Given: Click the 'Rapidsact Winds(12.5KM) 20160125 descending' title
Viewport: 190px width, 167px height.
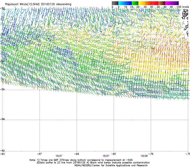Looking at the screenshot, I should click(38, 4).
